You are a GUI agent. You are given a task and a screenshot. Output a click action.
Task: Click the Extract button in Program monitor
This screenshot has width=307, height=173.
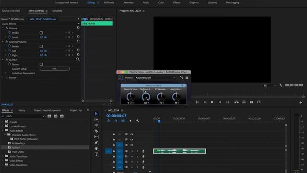tap(244, 102)
